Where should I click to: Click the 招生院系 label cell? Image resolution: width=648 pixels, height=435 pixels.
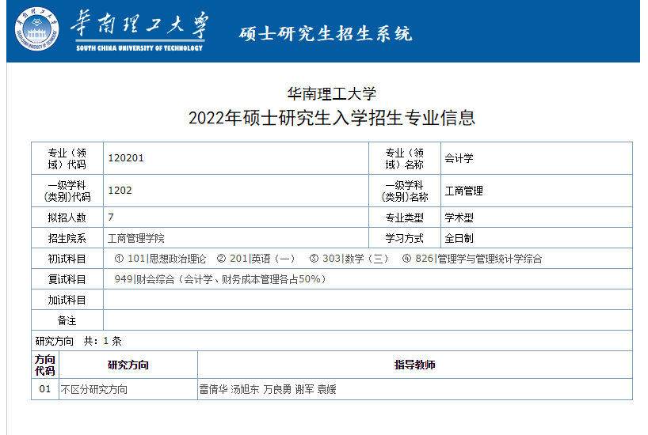point(67,238)
